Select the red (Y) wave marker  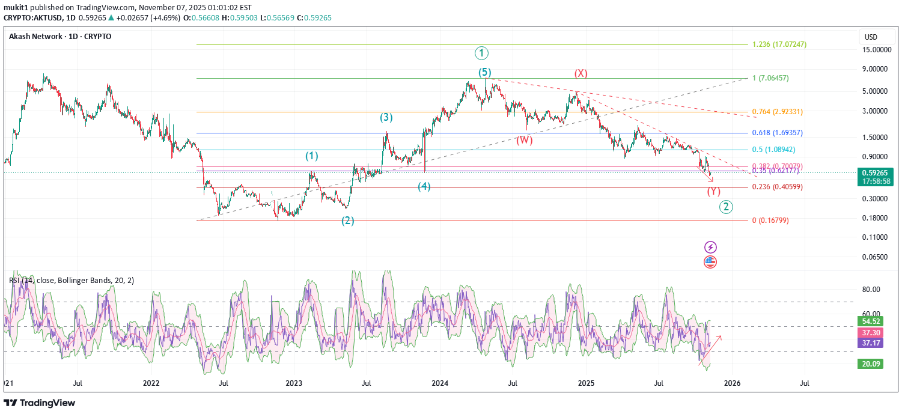click(713, 192)
